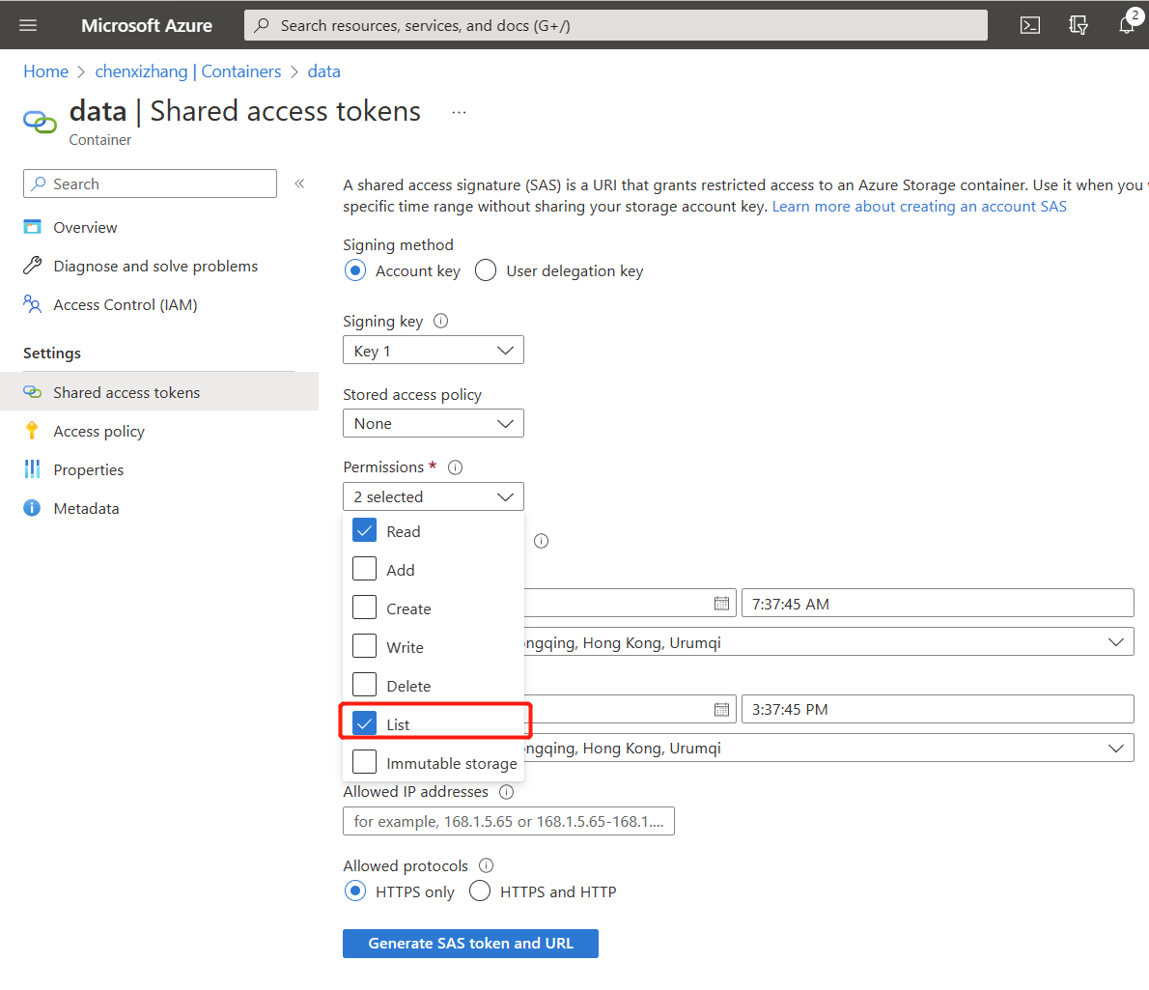Click the info icon right of the permissions list
1149x990 pixels.
coord(542,541)
